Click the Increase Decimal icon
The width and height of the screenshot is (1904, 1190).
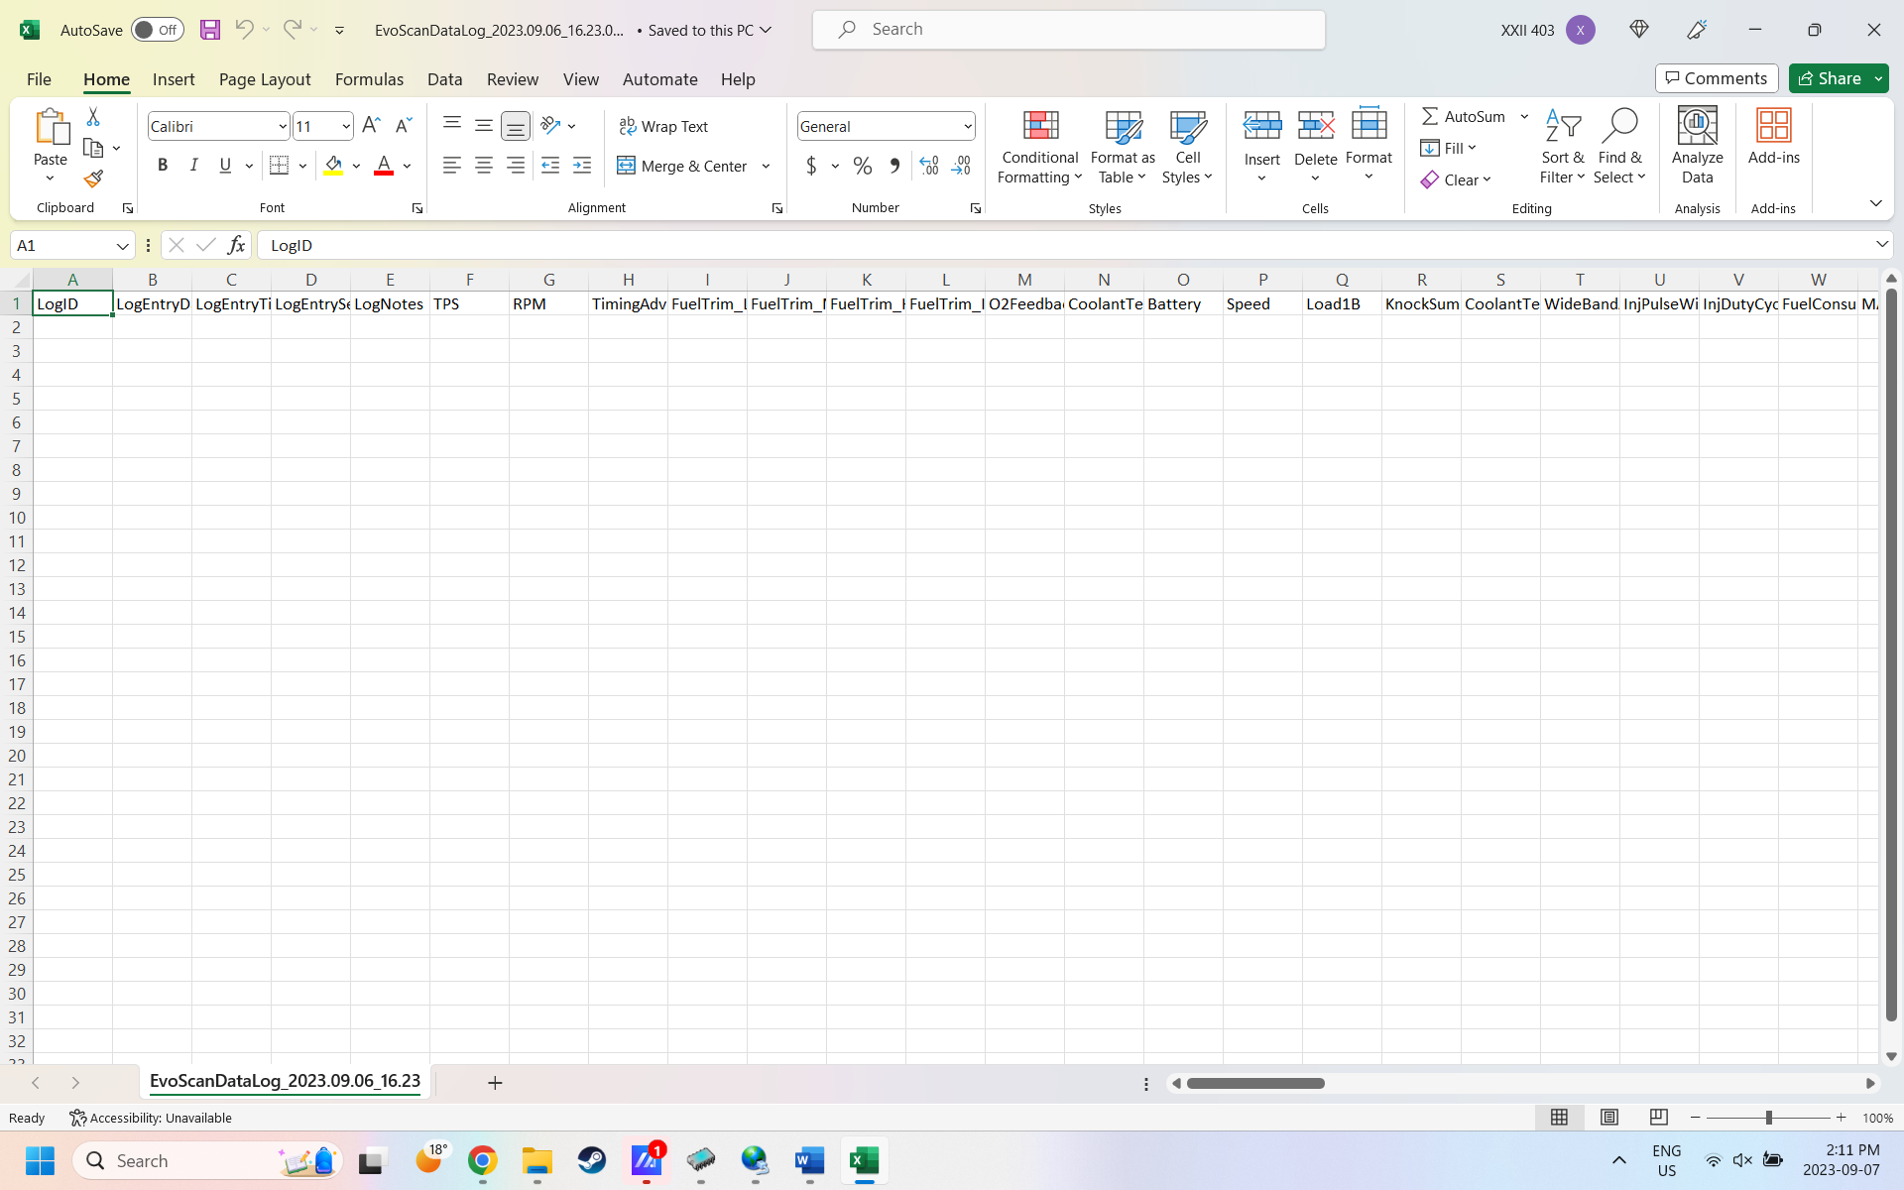click(929, 166)
